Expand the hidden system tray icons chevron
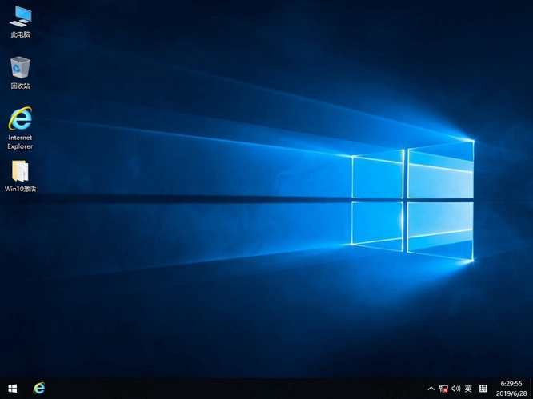The image size is (533, 399). pos(431,389)
